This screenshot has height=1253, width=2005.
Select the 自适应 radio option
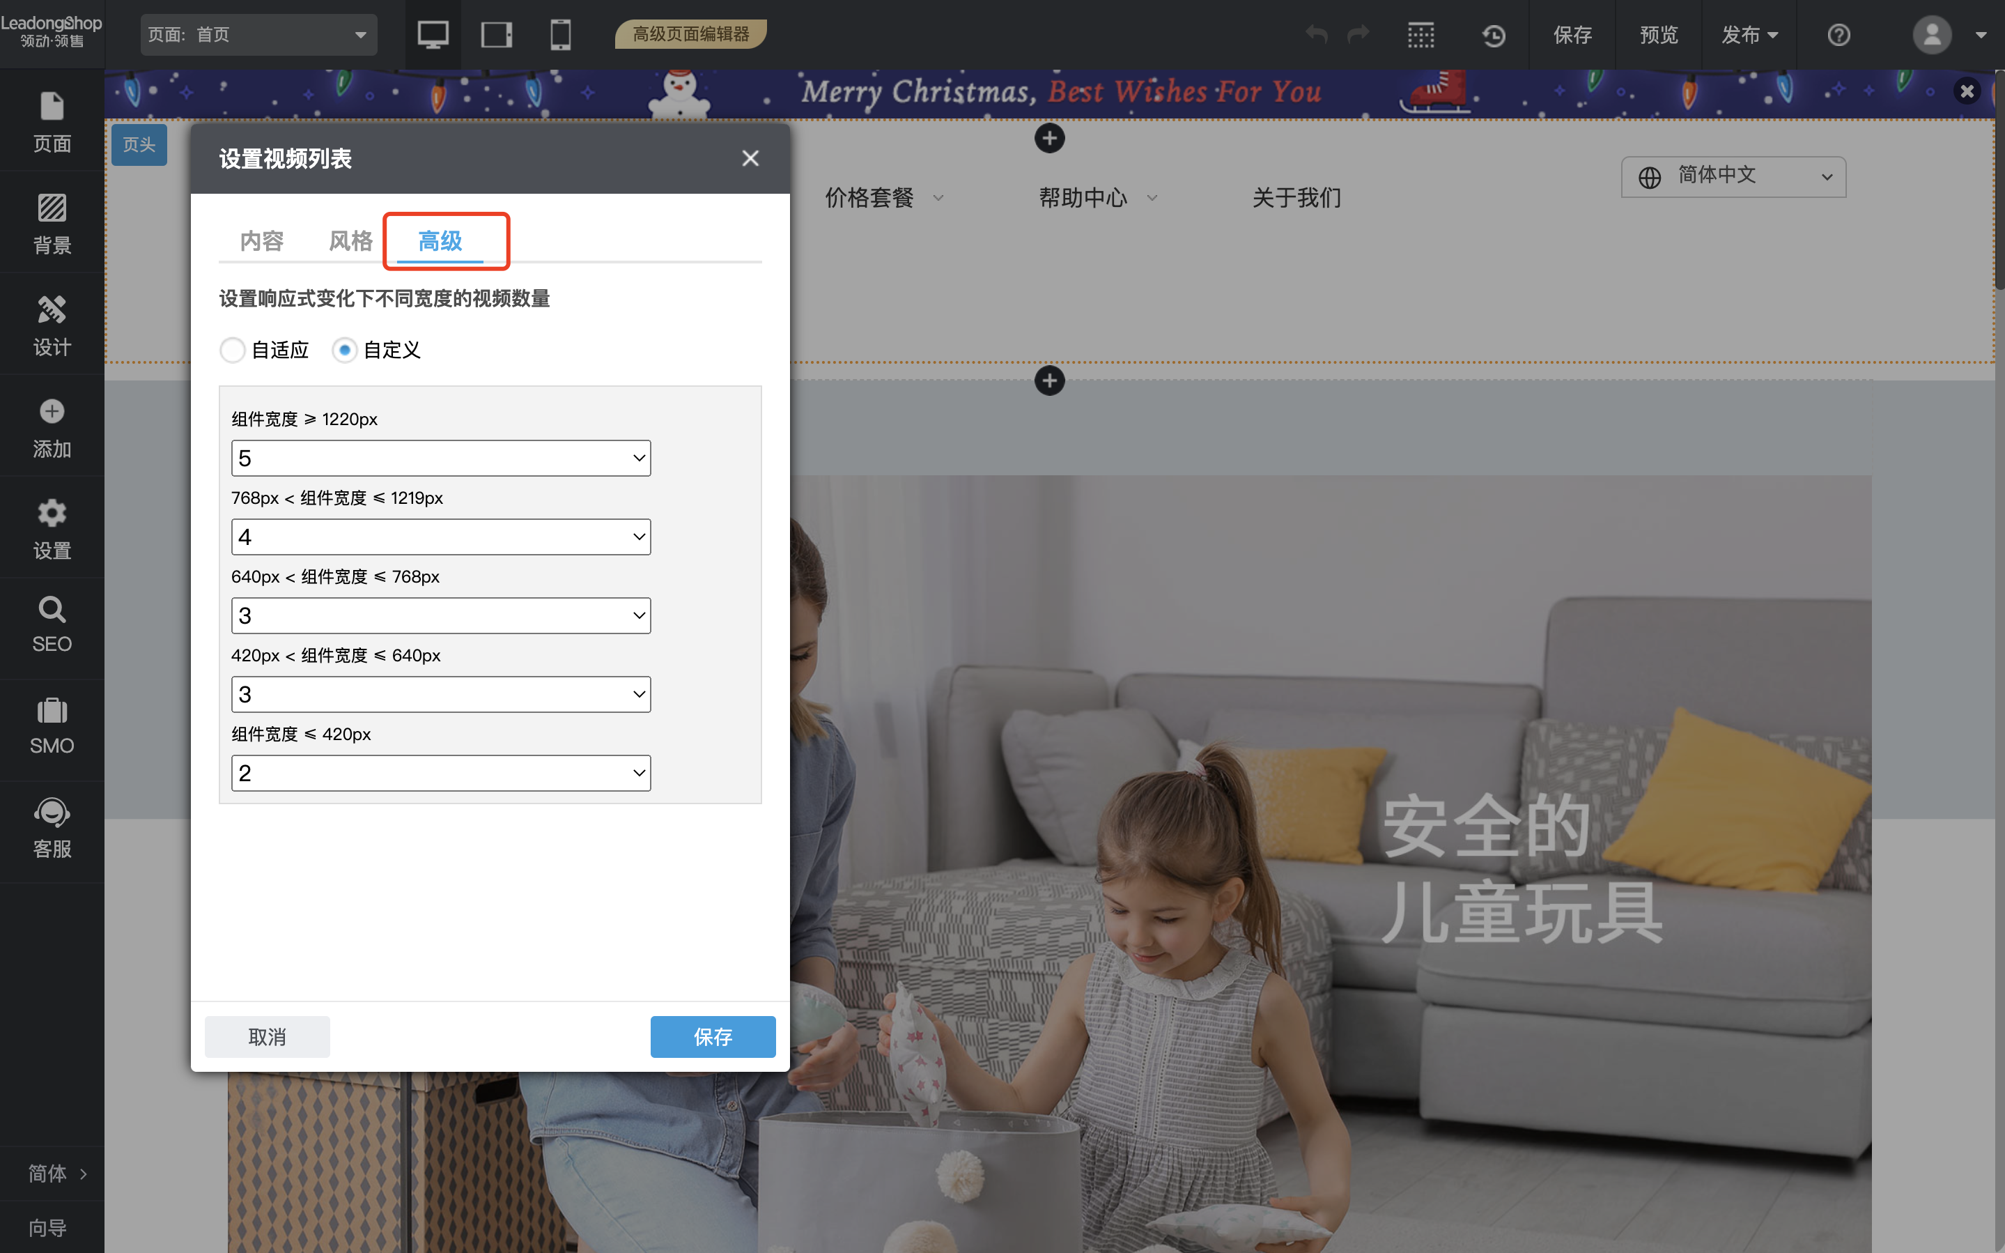[233, 350]
